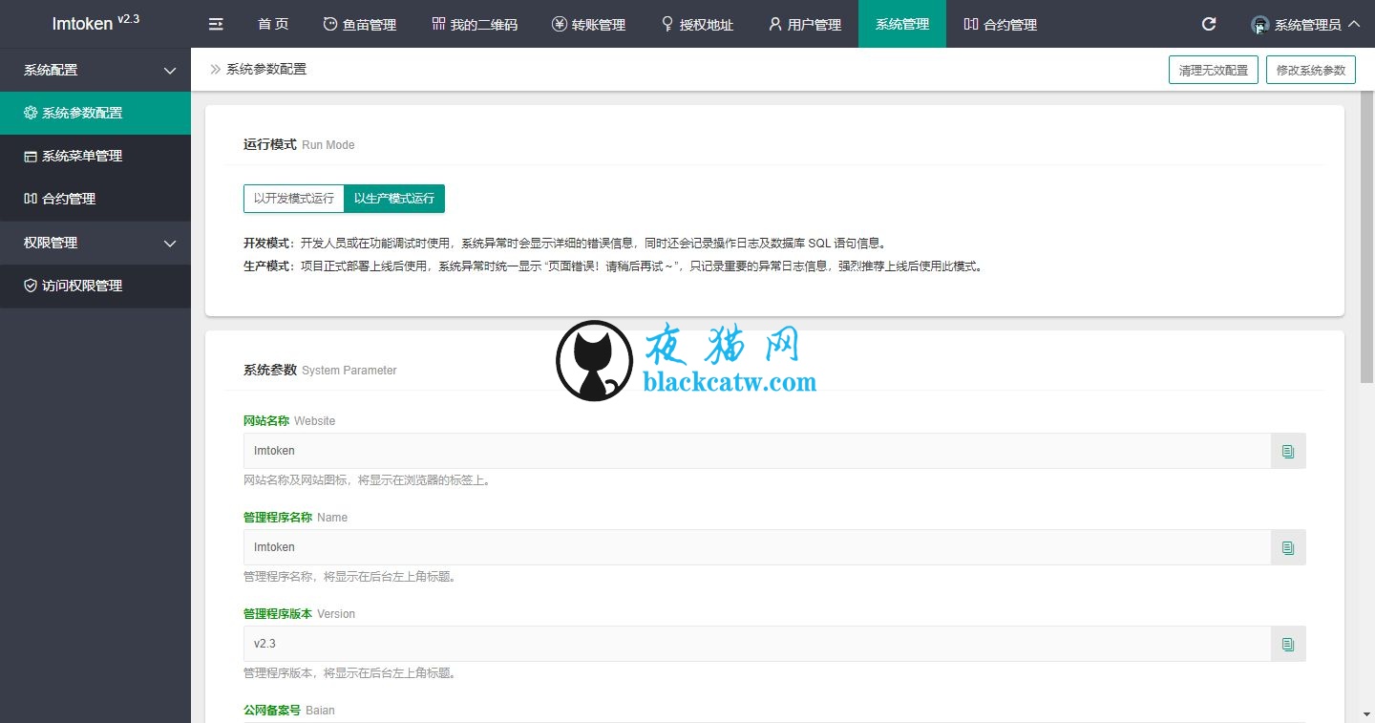Click the user icon beside 用户管理
1375x723 pixels.
point(775,24)
